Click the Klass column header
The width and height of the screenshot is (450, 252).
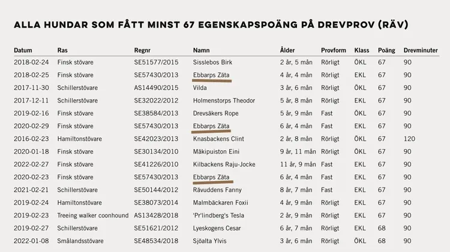(362, 50)
